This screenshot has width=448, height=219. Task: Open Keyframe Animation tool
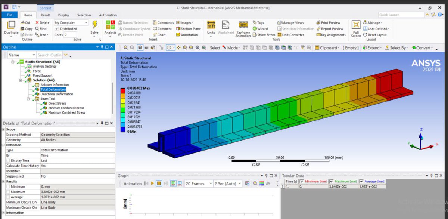(x=243, y=28)
